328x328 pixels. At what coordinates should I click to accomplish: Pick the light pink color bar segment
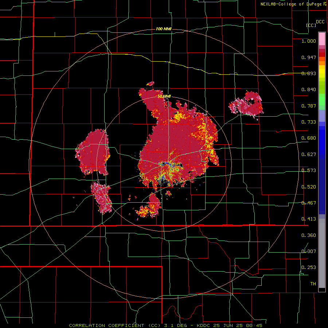(322, 39)
